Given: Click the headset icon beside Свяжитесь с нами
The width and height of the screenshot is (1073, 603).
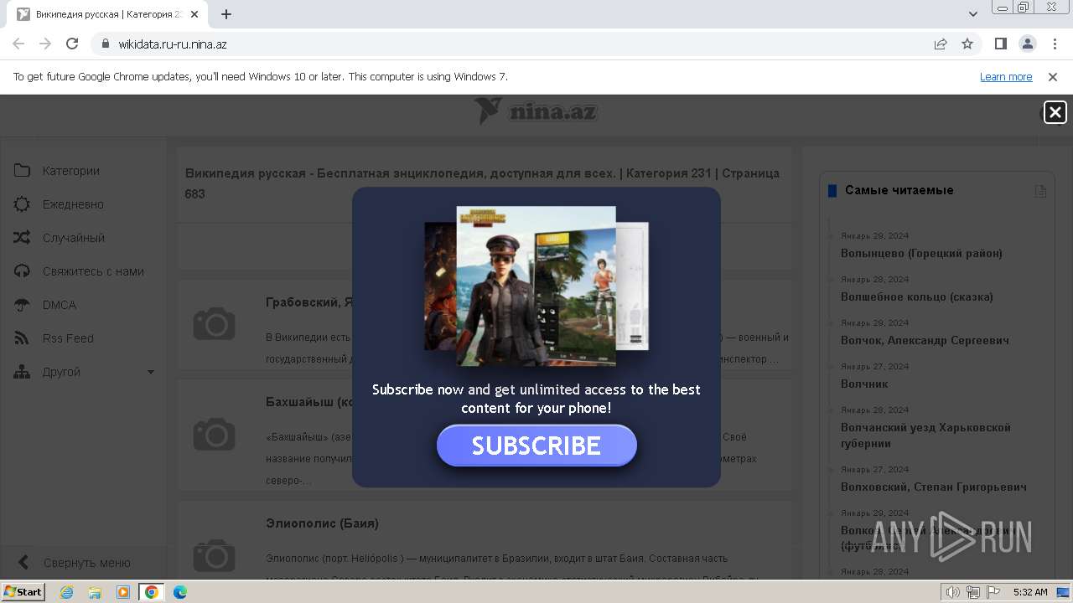Looking at the screenshot, I should click(22, 271).
